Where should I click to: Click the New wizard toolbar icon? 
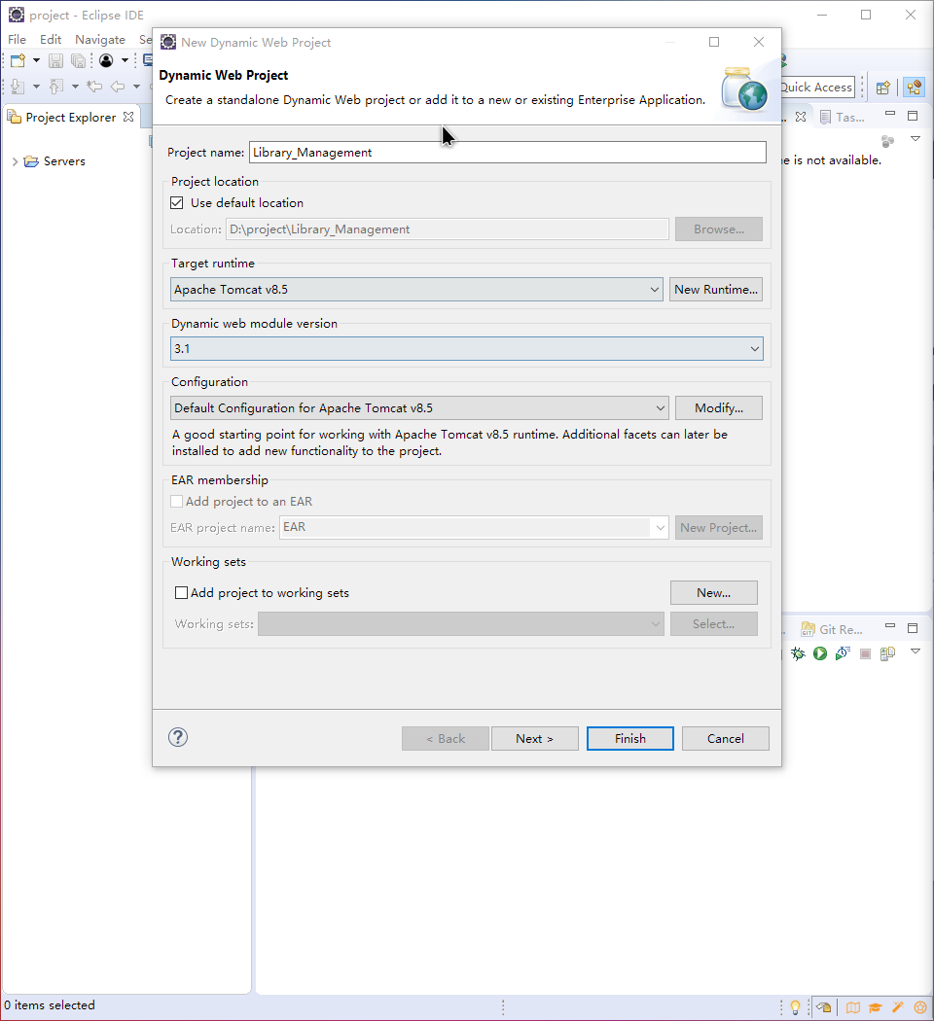coord(18,60)
